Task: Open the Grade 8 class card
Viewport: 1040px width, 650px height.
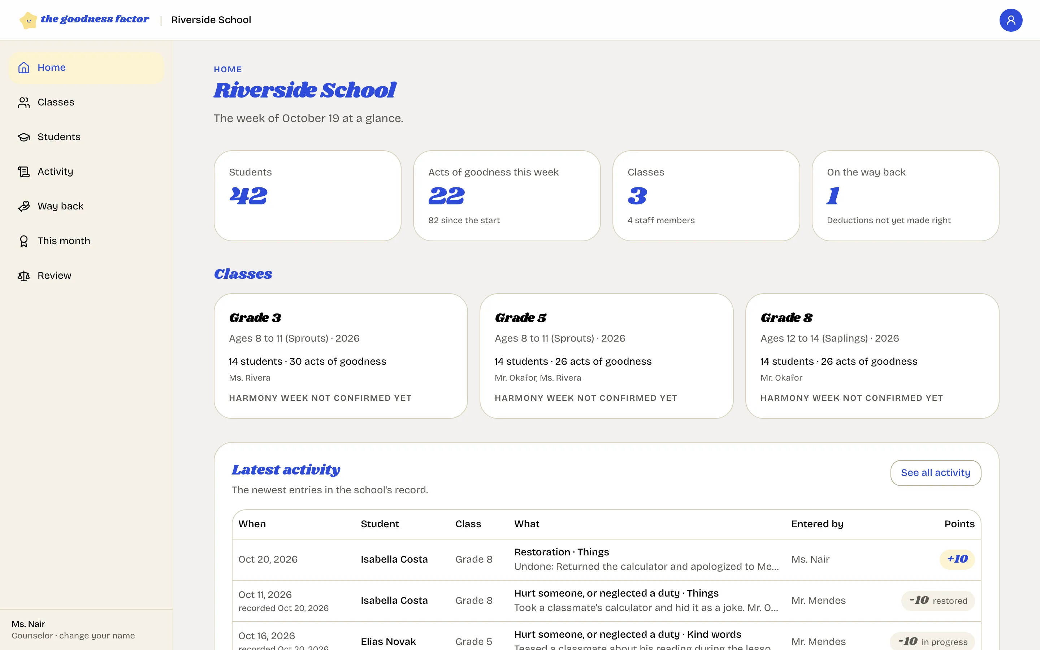Action: [872, 356]
